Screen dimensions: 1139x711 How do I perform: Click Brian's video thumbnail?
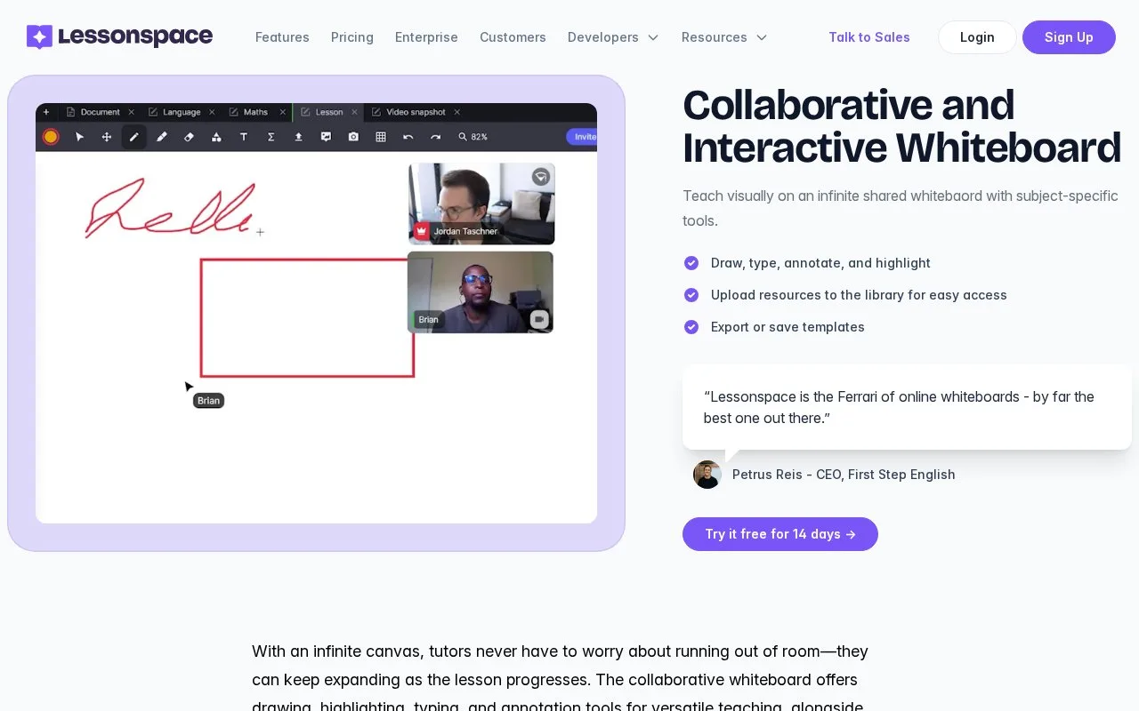[481, 292]
